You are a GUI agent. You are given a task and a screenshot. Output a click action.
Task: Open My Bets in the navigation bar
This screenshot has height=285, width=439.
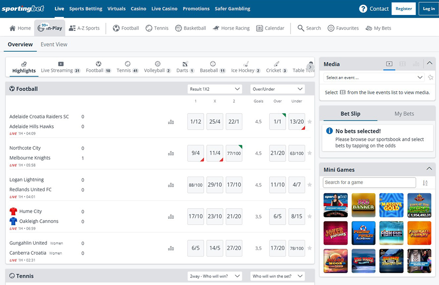tap(378, 28)
